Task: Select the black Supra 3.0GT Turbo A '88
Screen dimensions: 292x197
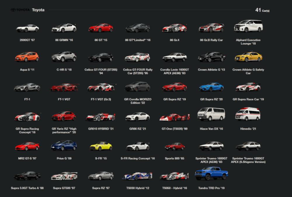Action: coord(27,176)
